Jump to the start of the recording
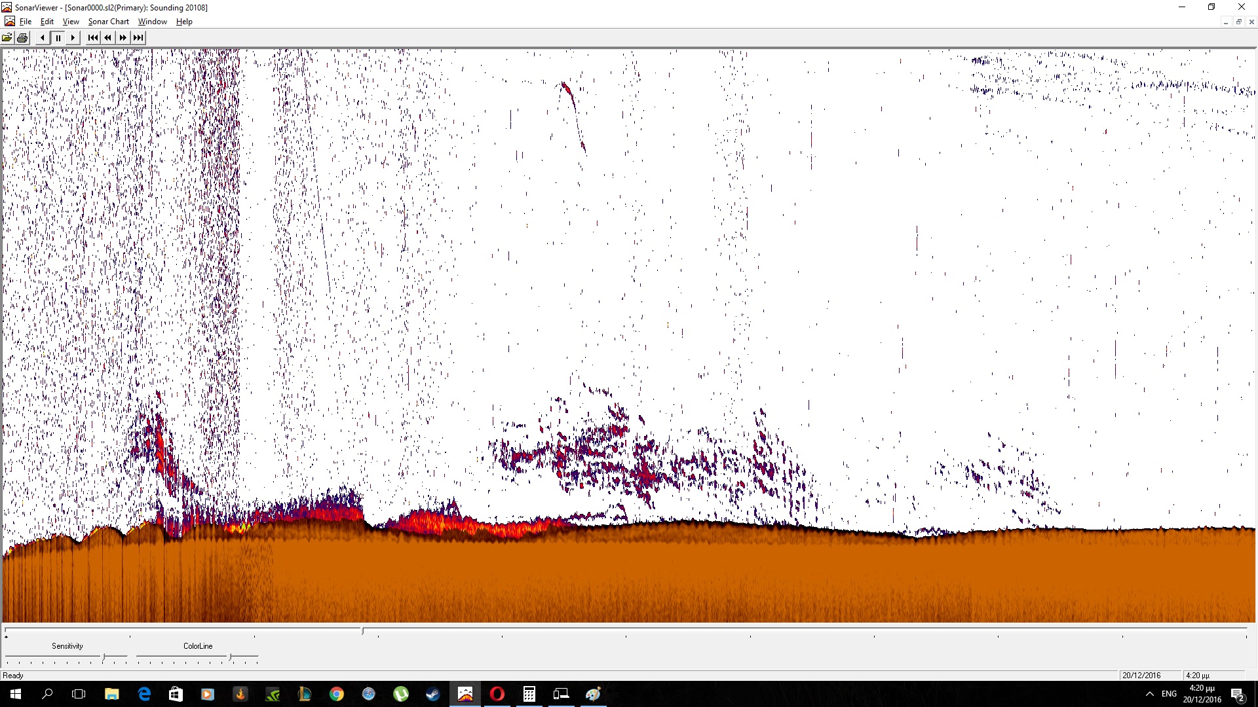1258x707 pixels. tap(92, 38)
